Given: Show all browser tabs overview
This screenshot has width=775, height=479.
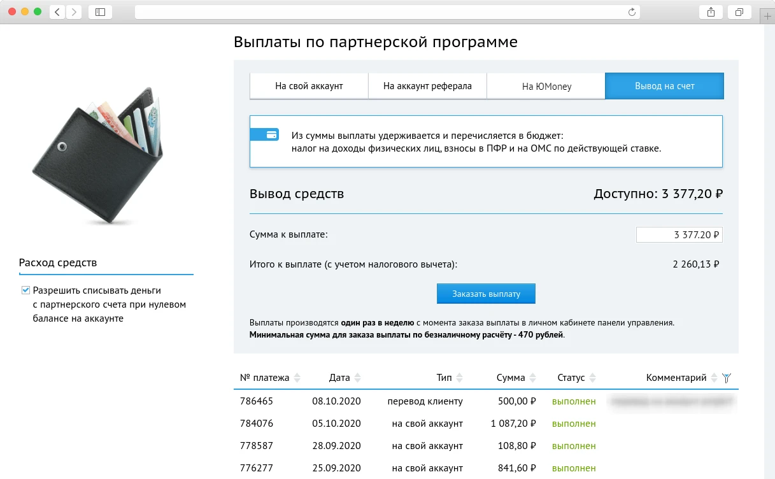Looking at the screenshot, I should coord(739,11).
